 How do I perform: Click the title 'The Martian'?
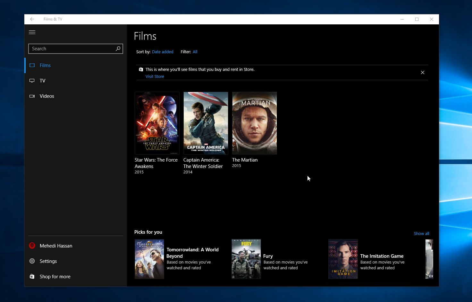tap(245, 160)
